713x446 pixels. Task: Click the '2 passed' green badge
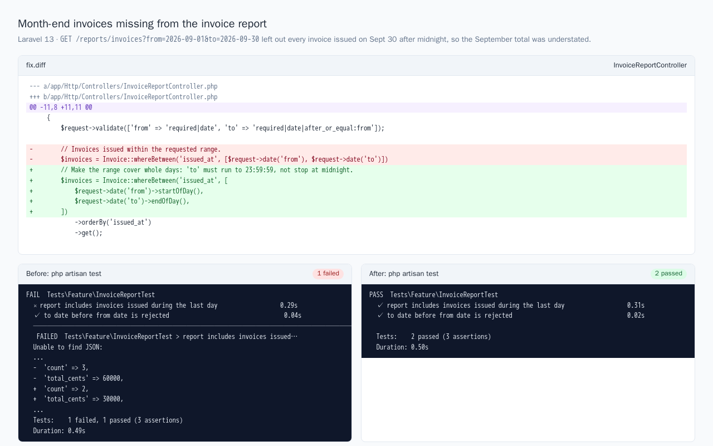(x=668, y=274)
